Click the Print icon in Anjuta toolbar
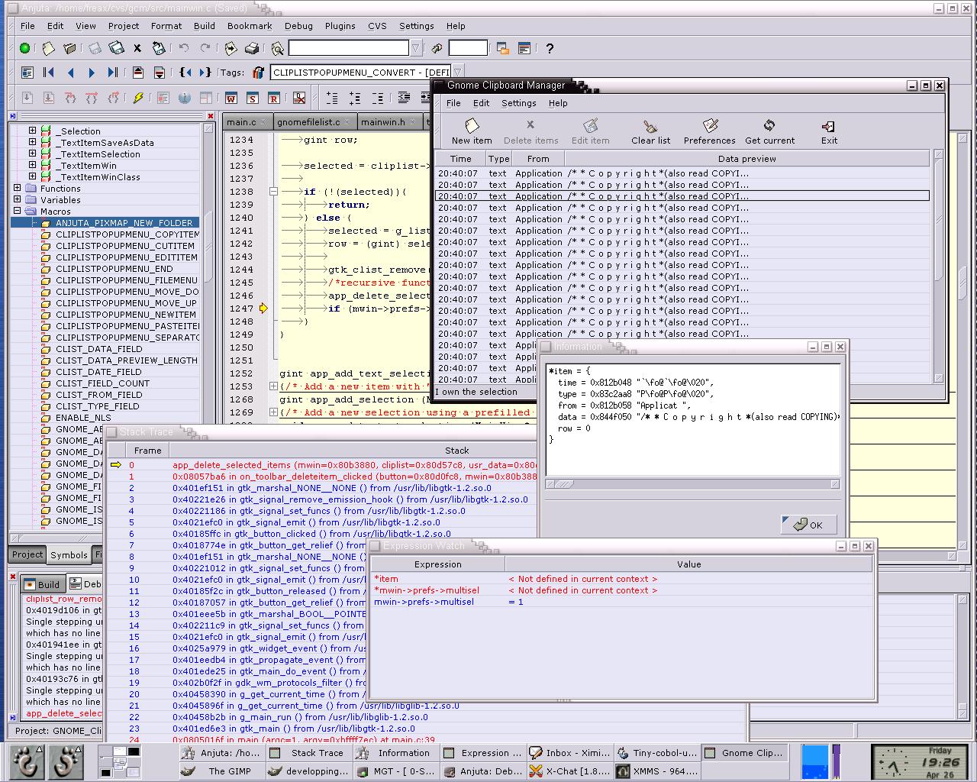The image size is (977, 782). click(x=252, y=47)
